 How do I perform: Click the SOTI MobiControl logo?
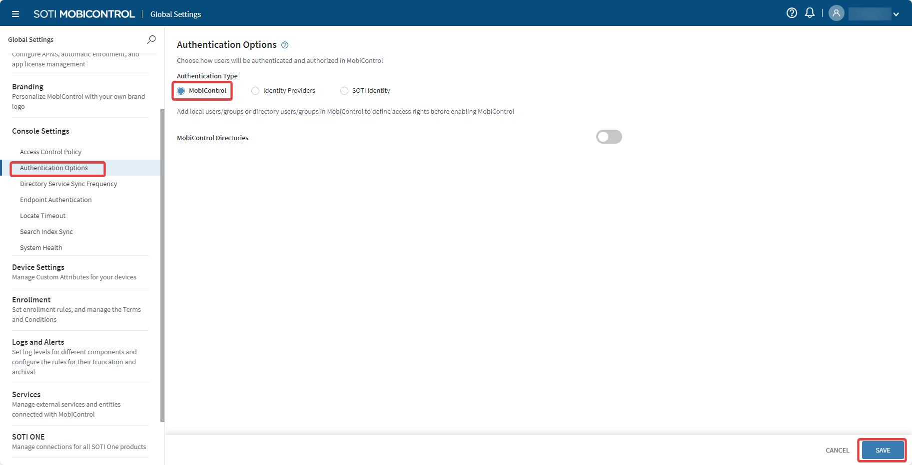click(83, 13)
